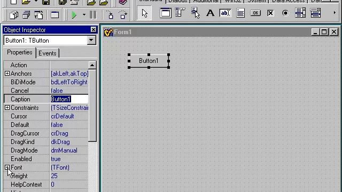Open the Events tab in Object Inspector
Viewport: 342px width, 192px height.
coord(48,53)
